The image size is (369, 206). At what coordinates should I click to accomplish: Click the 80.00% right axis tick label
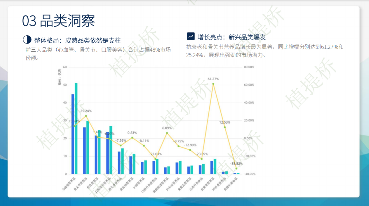(x=249, y=67)
